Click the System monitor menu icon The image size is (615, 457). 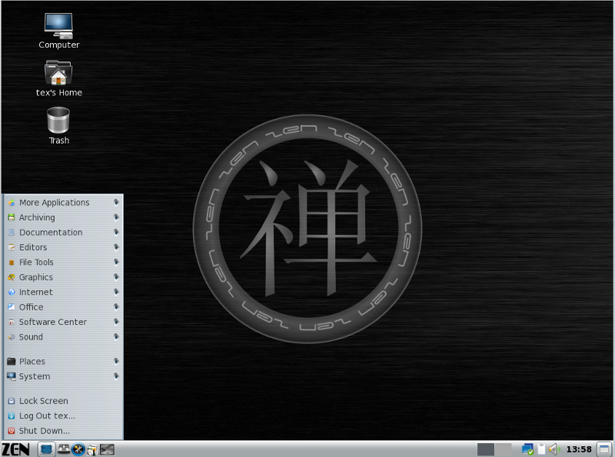pos(12,376)
